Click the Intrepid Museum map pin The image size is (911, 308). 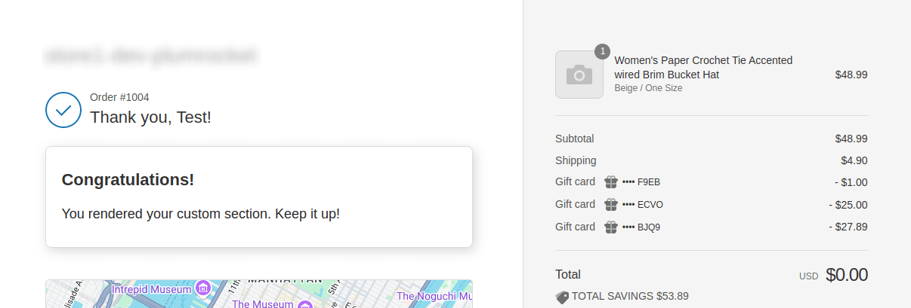pos(202,288)
